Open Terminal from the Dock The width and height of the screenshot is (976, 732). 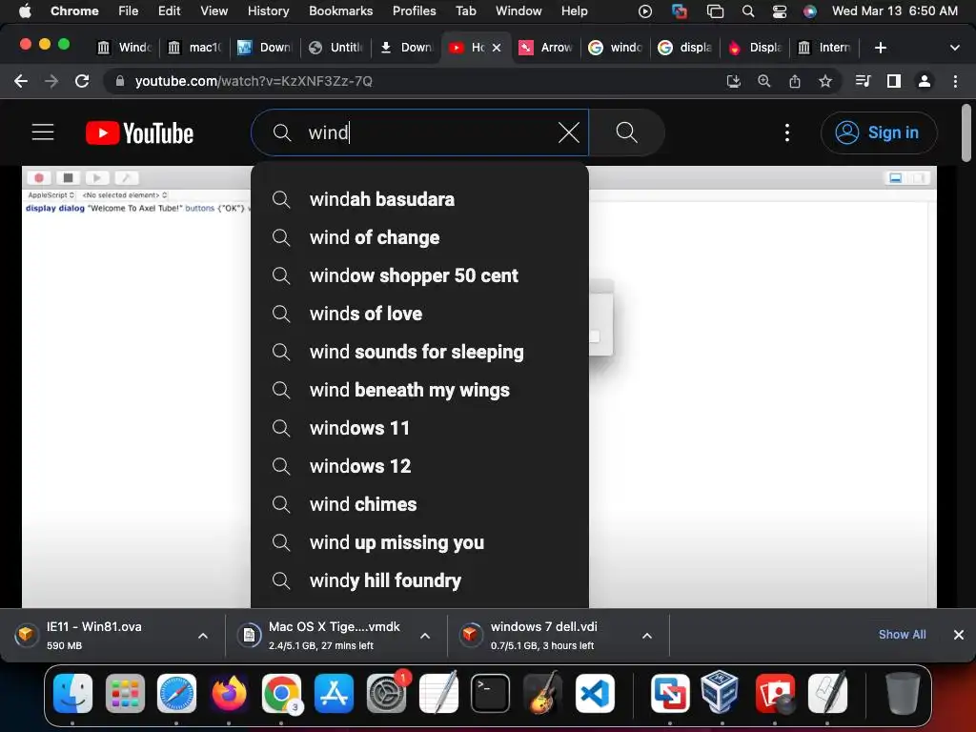pyautogui.click(x=491, y=693)
